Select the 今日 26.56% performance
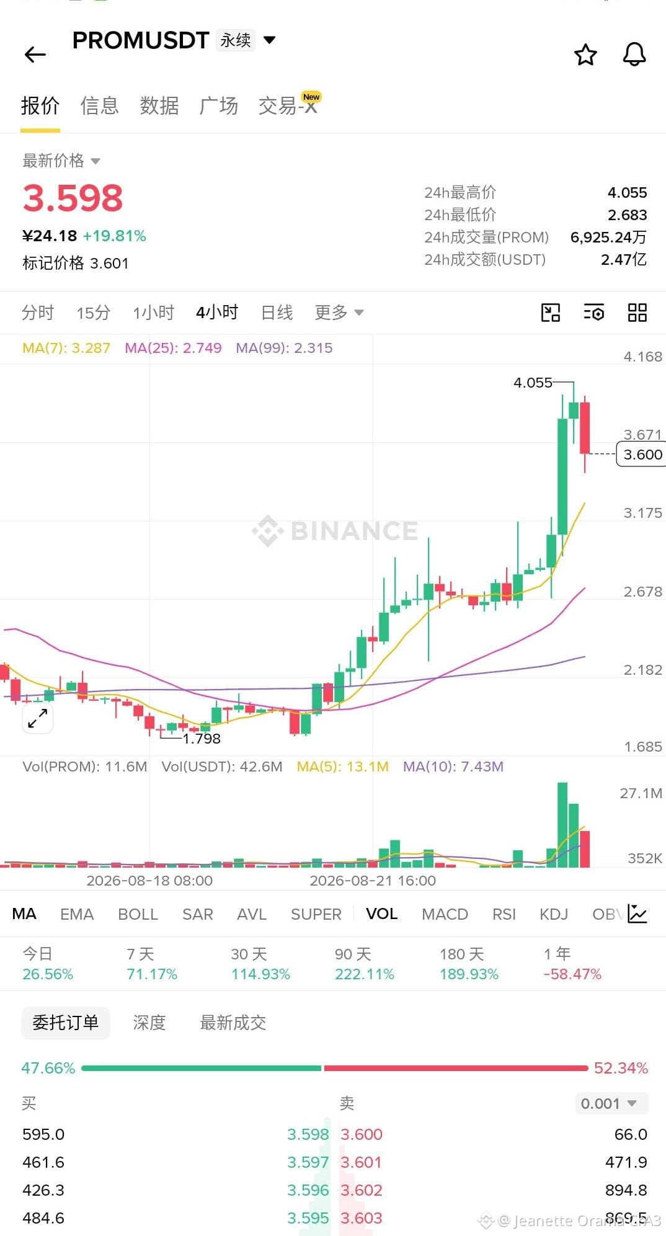This screenshot has width=666, height=1236. pos(48,964)
